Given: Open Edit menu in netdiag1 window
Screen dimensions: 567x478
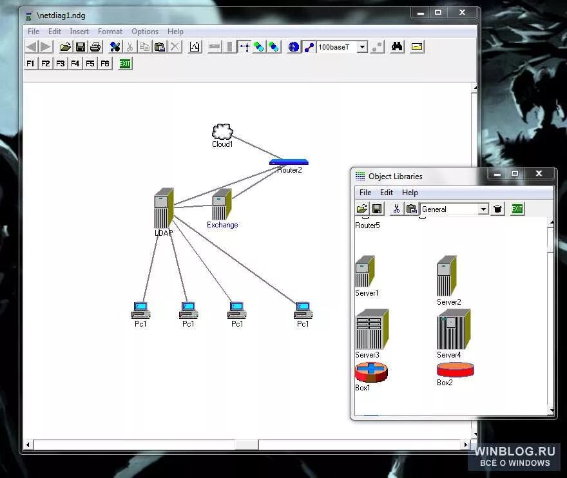Looking at the screenshot, I should click(x=55, y=32).
